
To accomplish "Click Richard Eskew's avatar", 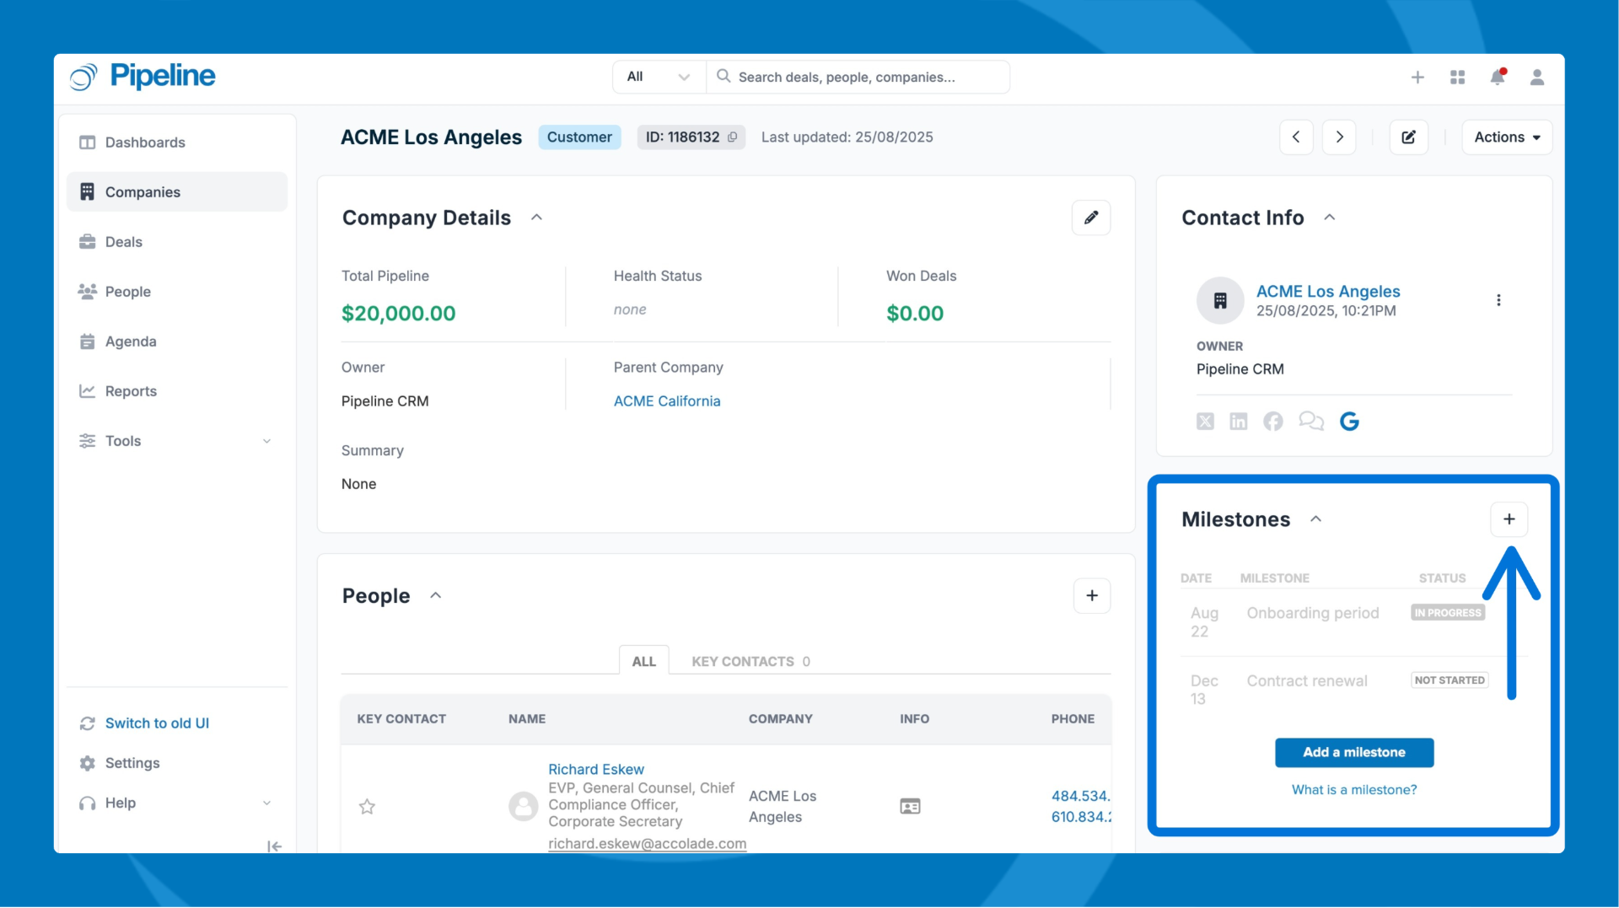I will [x=523, y=806].
